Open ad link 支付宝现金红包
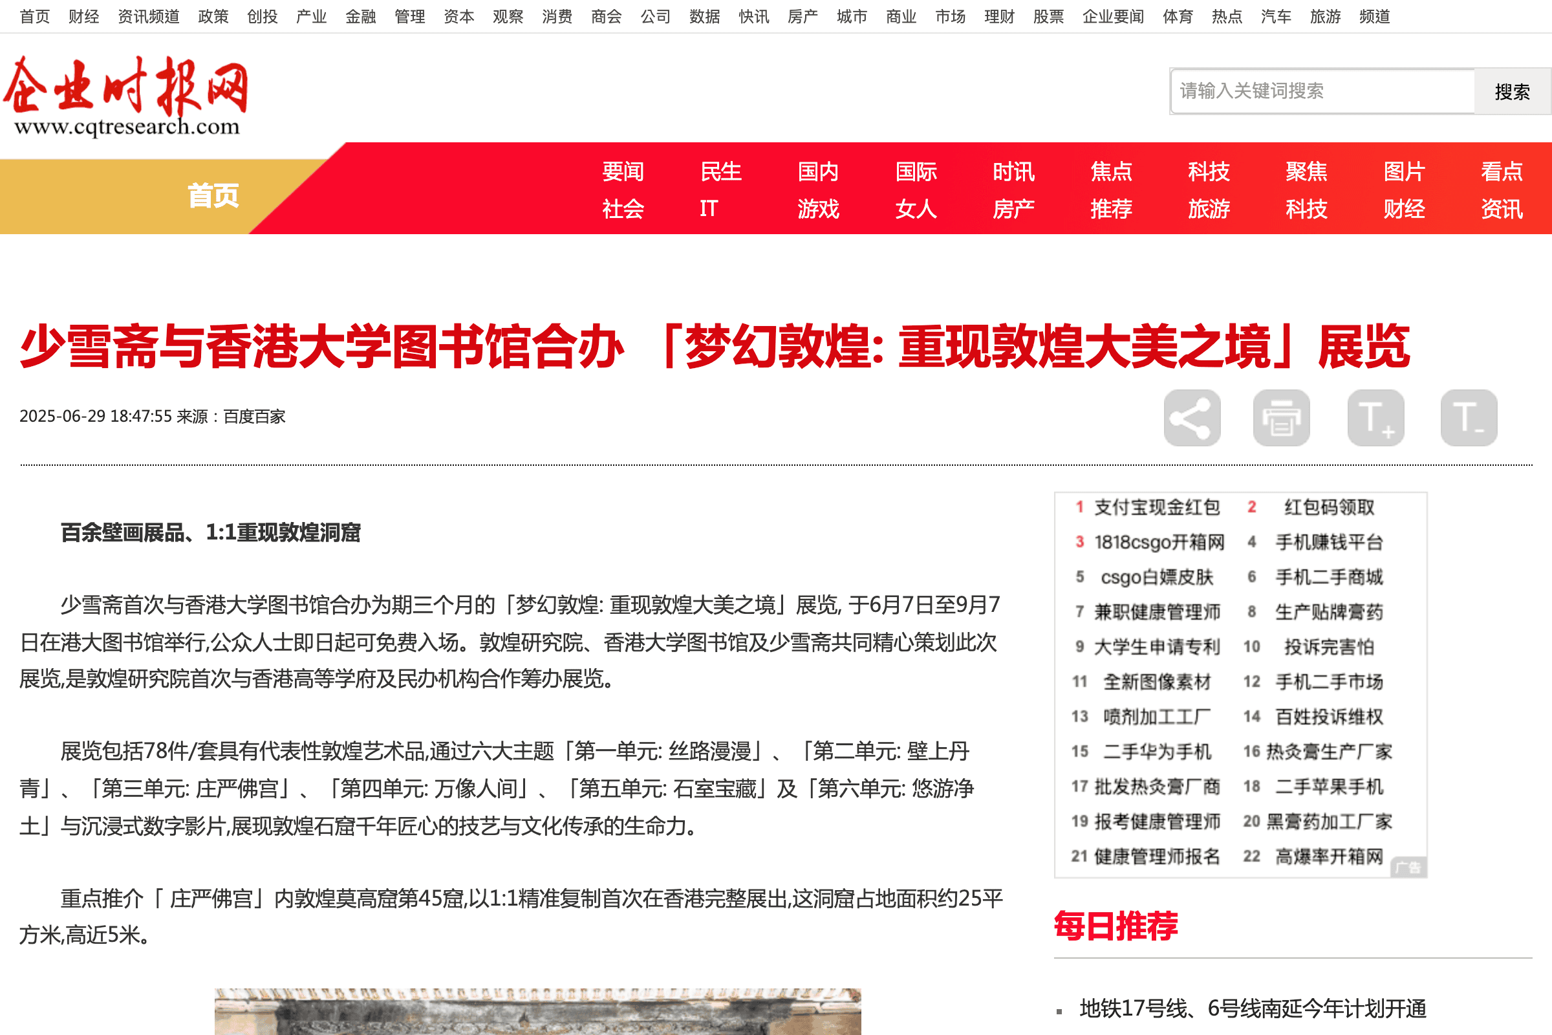Image resolution: width=1552 pixels, height=1035 pixels. tap(1157, 507)
